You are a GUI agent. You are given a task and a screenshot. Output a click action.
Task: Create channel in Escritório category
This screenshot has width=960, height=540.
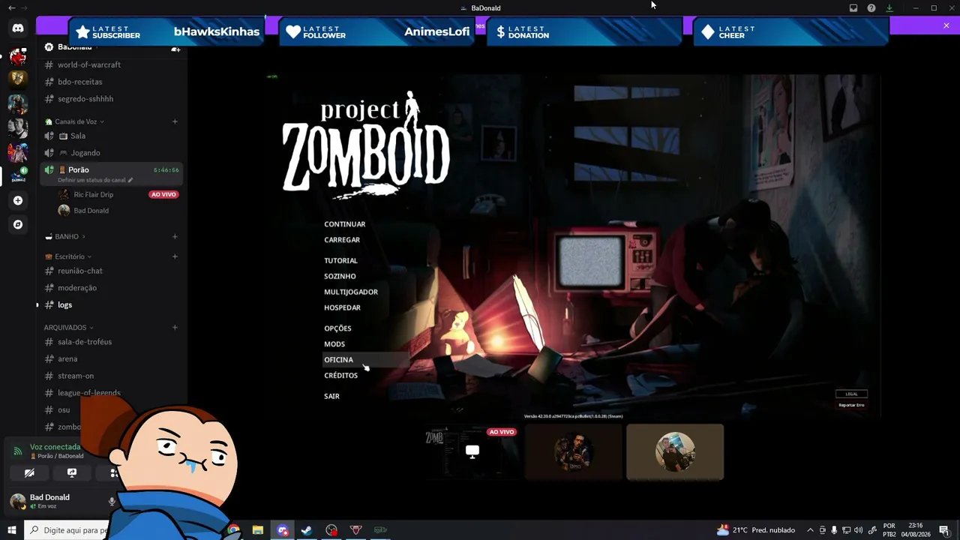point(175,256)
